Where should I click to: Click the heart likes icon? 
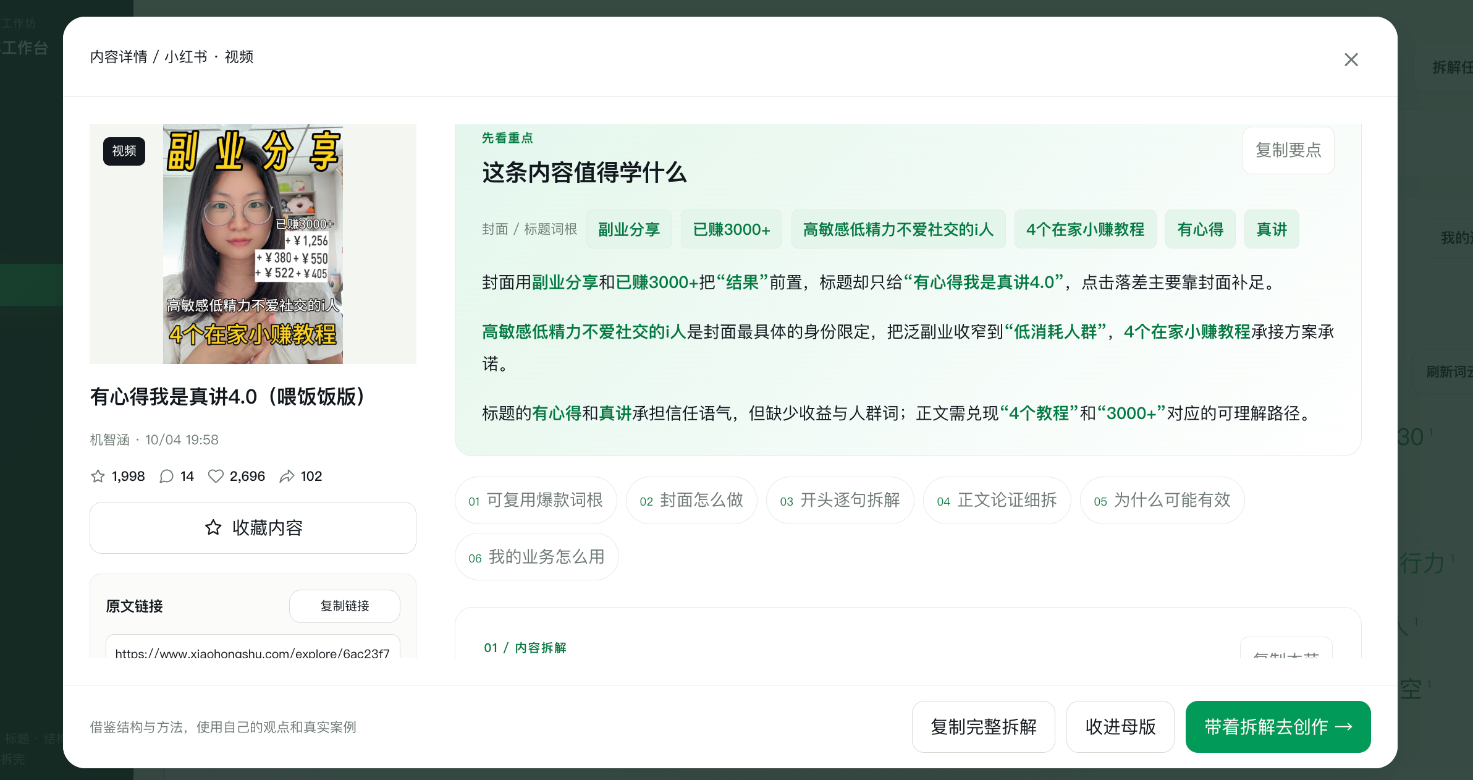[216, 476]
